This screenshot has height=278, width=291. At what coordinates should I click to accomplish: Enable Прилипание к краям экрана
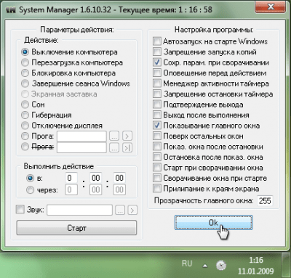pos(157,188)
